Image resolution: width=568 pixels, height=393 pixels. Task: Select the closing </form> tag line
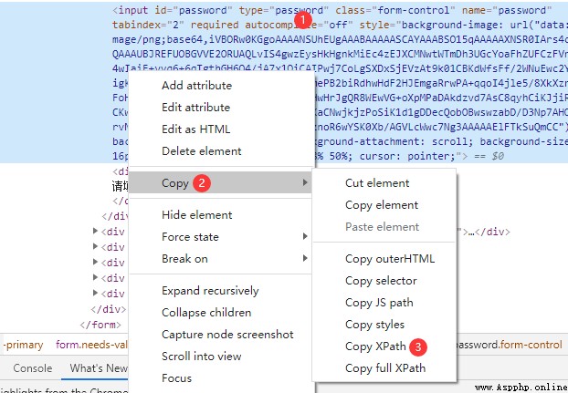pos(100,325)
